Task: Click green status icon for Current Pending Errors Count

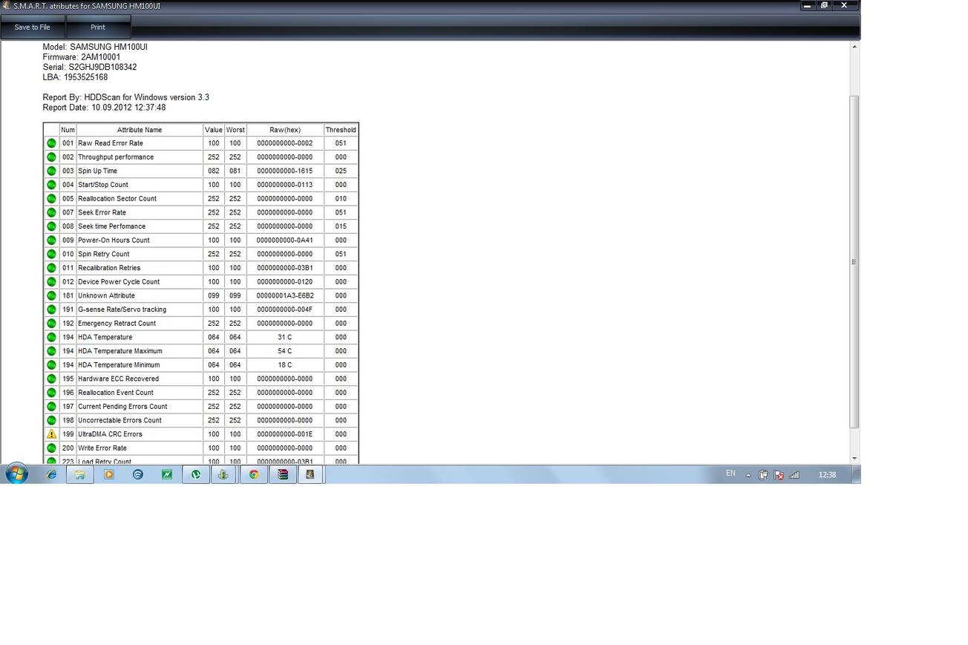Action: [51, 407]
